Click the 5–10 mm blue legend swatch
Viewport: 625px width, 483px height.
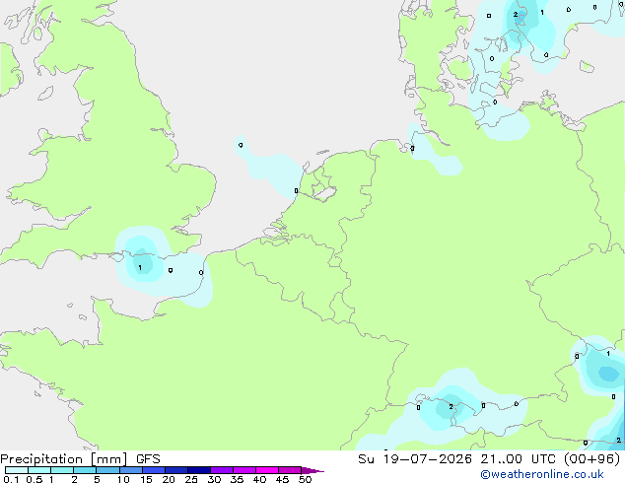pos(107,470)
